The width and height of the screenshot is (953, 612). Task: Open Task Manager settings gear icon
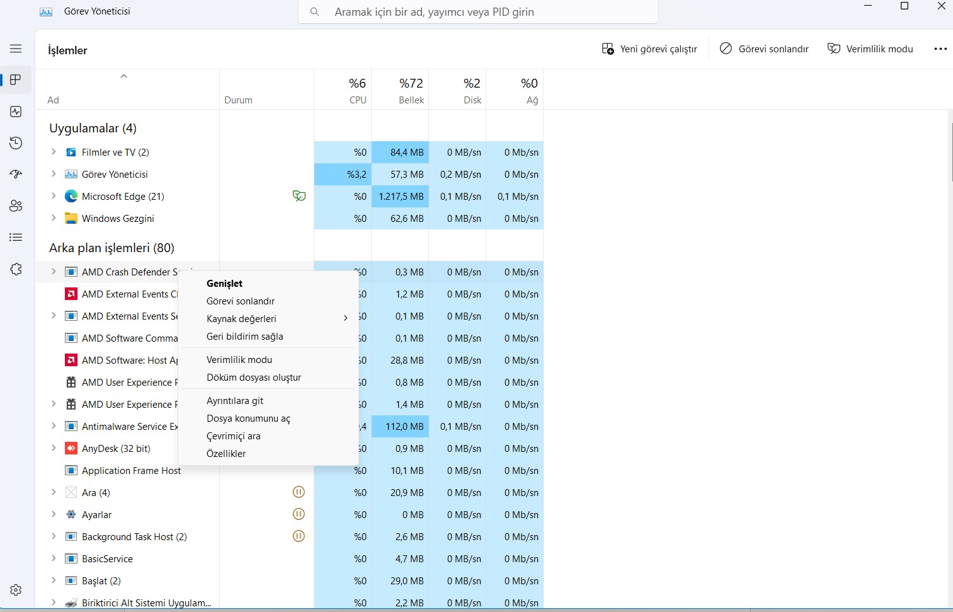tap(16, 590)
